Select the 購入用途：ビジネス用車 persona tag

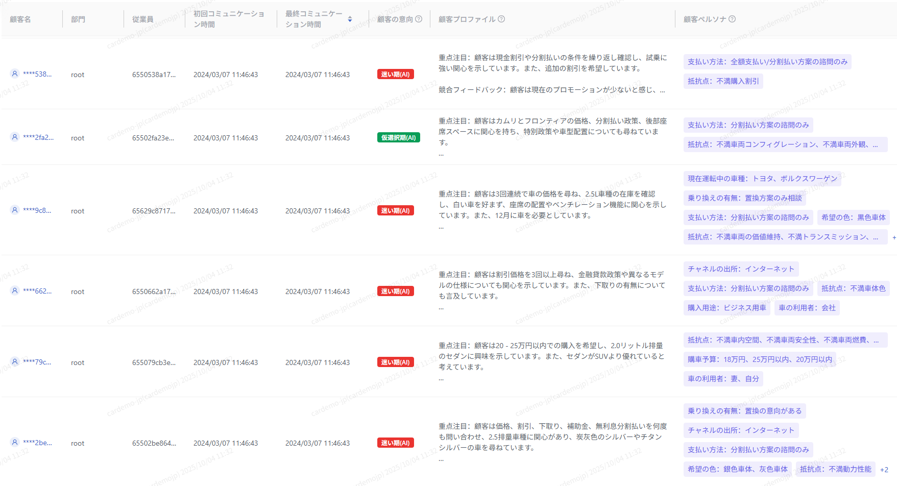pos(726,308)
